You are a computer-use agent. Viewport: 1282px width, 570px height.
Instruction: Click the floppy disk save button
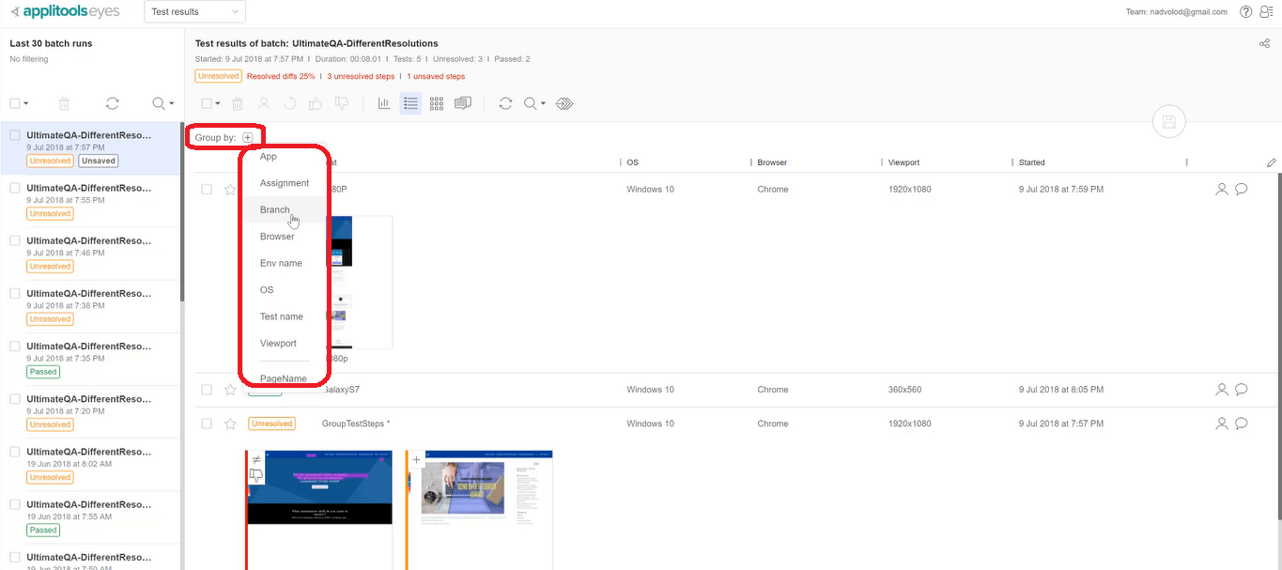pyautogui.click(x=1169, y=121)
